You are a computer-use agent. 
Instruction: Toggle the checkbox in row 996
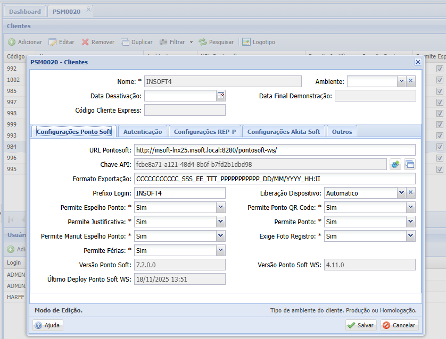pos(440,158)
